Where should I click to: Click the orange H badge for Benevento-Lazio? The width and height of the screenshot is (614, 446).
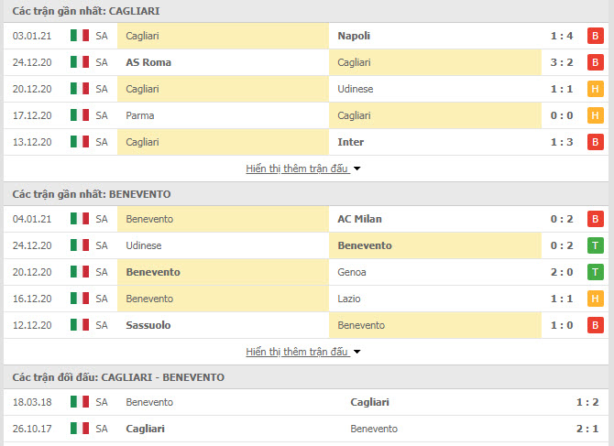tap(595, 299)
